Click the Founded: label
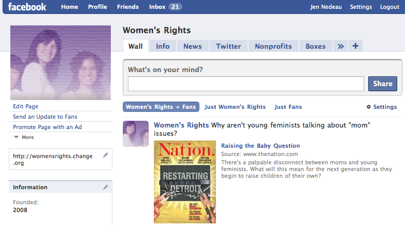Image resolution: width=405 pixels, height=226 pixels. [26, 202]
